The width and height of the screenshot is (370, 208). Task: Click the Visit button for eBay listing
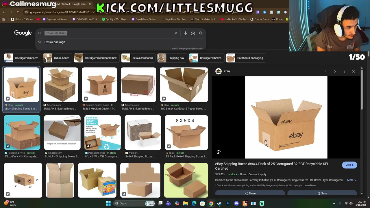[349, 165]
